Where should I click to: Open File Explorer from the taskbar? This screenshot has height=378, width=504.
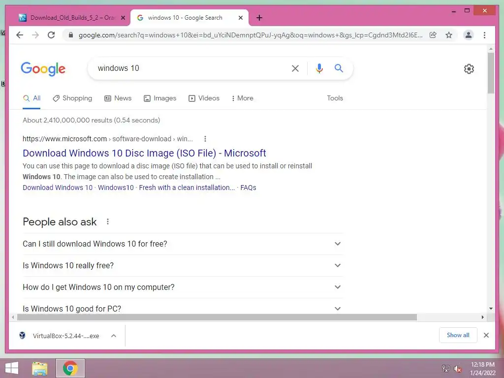40,368
